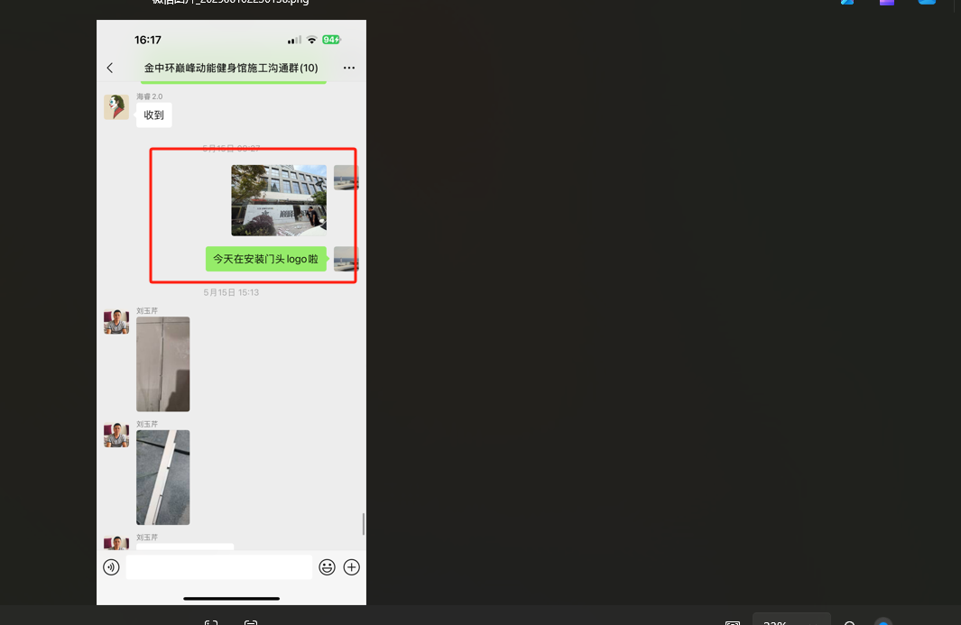The width and height of the screenshot is (961, 625).
Task: Click own avatar next to logo message
Action: (346, 259)
